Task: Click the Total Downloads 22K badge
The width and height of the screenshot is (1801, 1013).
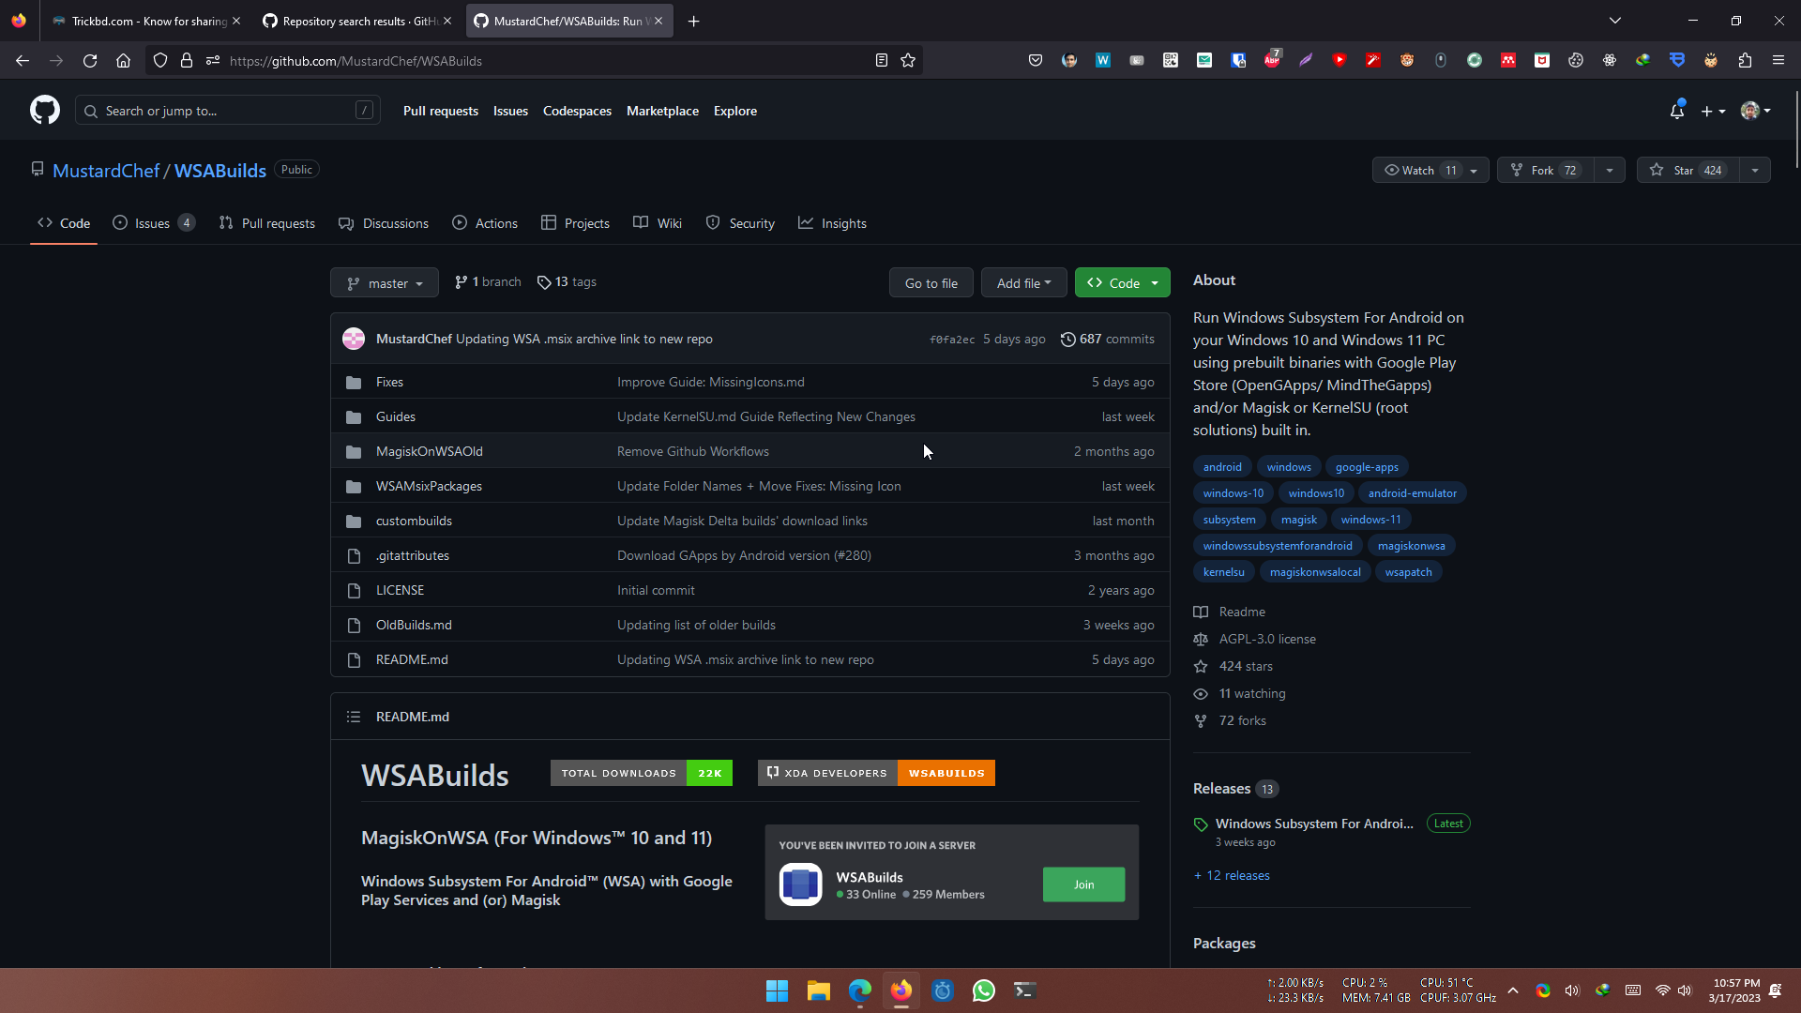Action: tap(642, 774)
